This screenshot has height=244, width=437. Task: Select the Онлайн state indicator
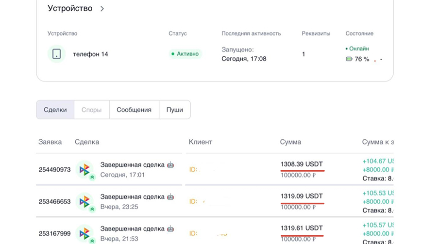pyautogui.click(x=357, y=49)
